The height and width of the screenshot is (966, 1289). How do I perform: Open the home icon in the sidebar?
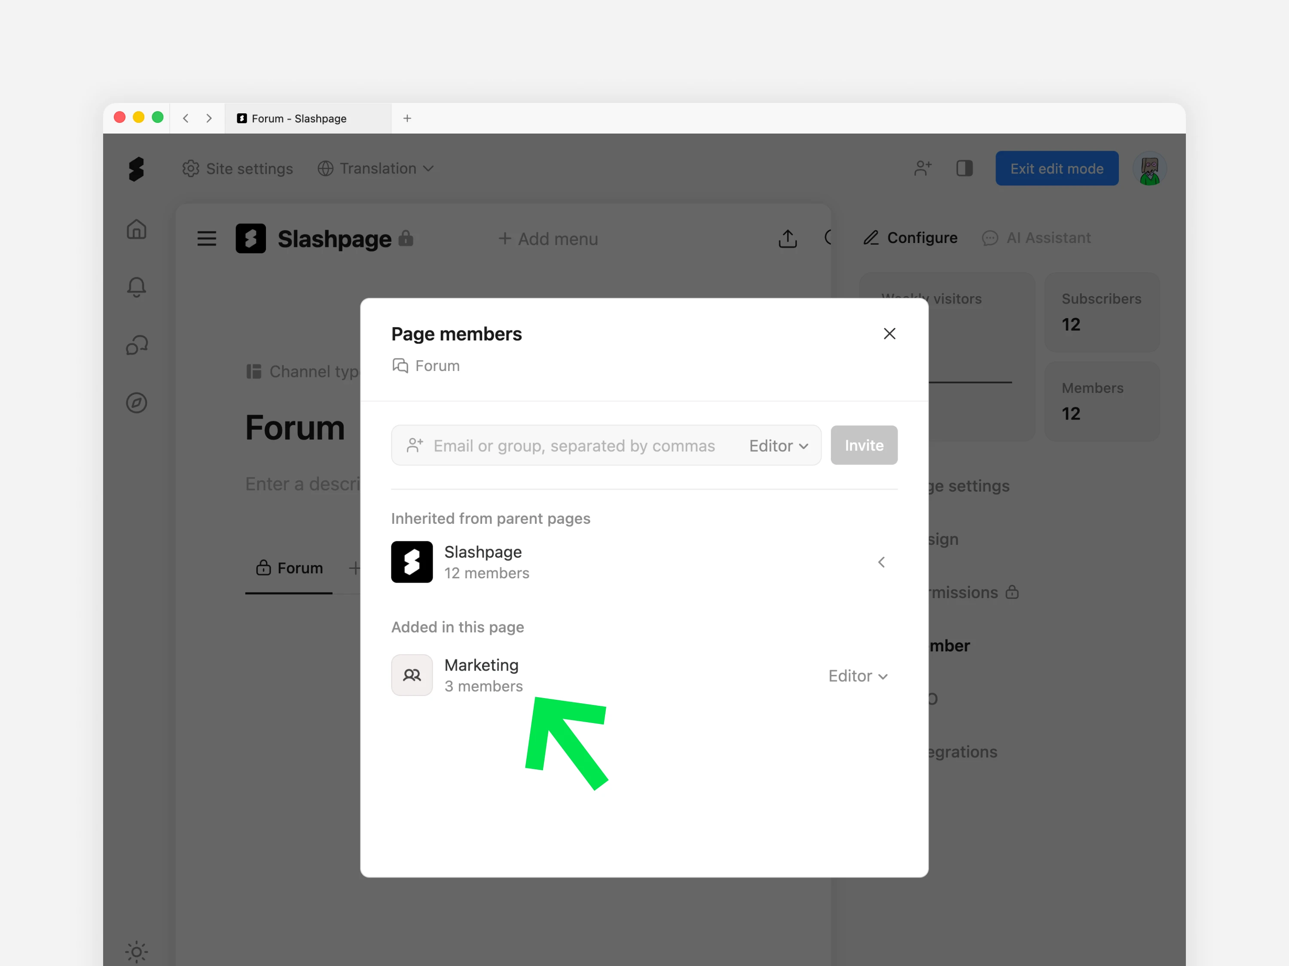[136, 229]
